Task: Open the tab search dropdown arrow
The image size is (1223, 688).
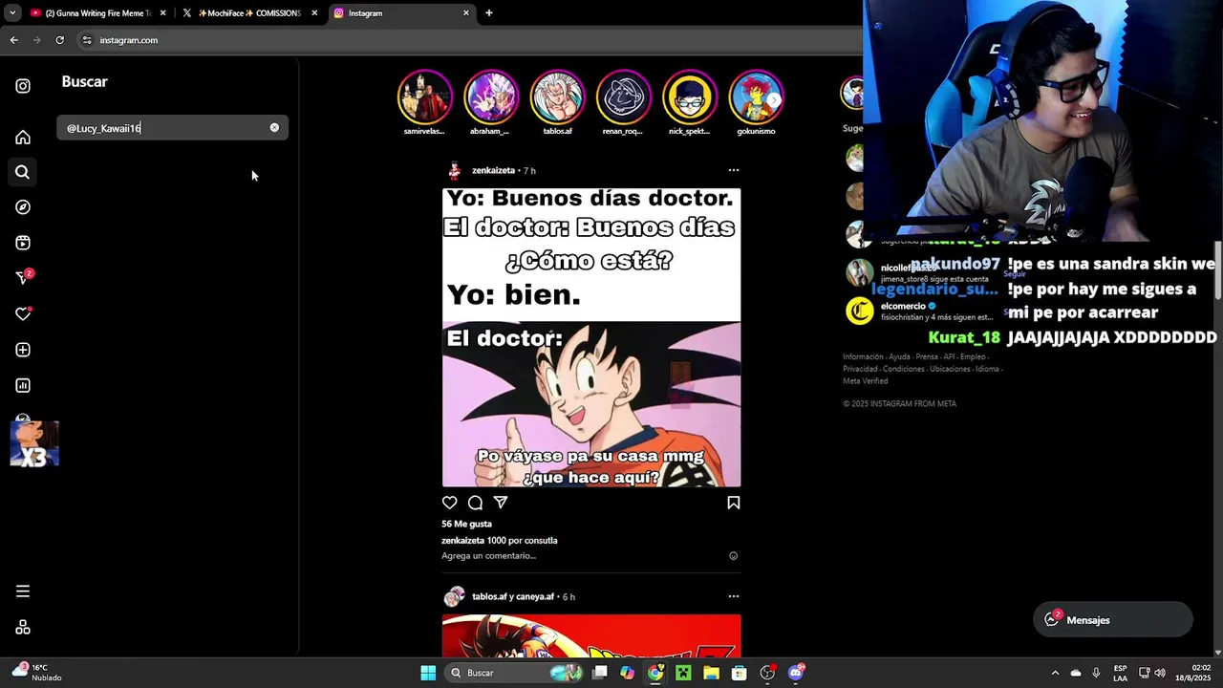Action: 12,13
